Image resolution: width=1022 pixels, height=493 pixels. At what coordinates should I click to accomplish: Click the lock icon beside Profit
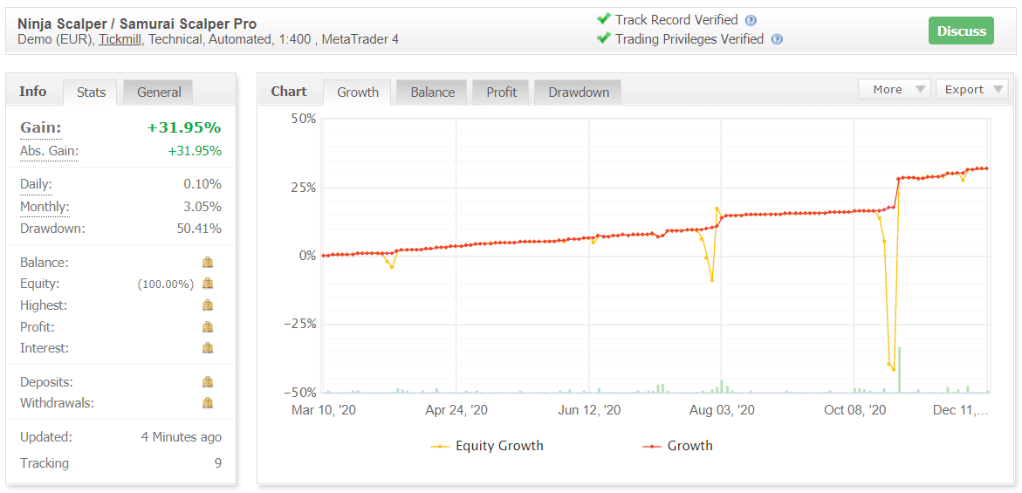coord(208,327)
